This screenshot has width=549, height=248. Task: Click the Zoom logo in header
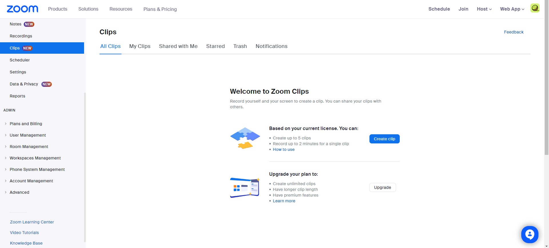point(22,9)
